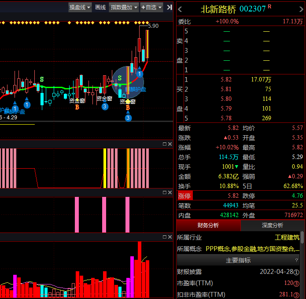Switch to the 财务分析 tab

pyautogui.click(x=208, y=225)
